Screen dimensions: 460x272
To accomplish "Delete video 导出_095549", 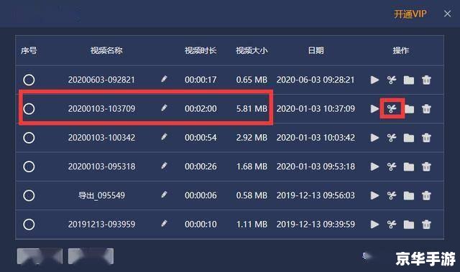I will (426, 195).
